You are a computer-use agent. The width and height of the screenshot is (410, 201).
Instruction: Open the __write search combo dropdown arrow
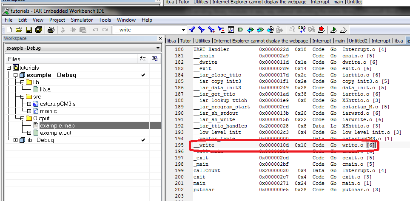[184, 30]
